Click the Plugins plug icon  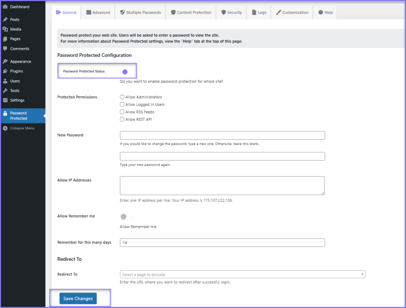pyautogui.click(x=5, y=71)
